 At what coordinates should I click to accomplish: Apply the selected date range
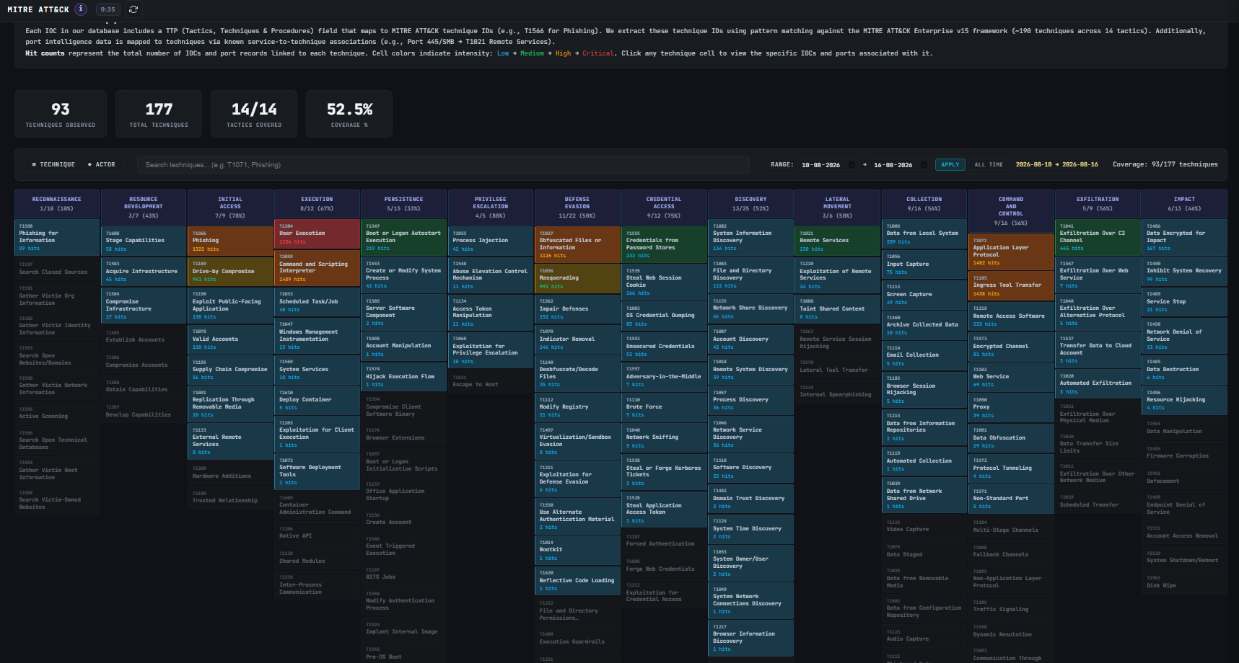tap(950, 165)
